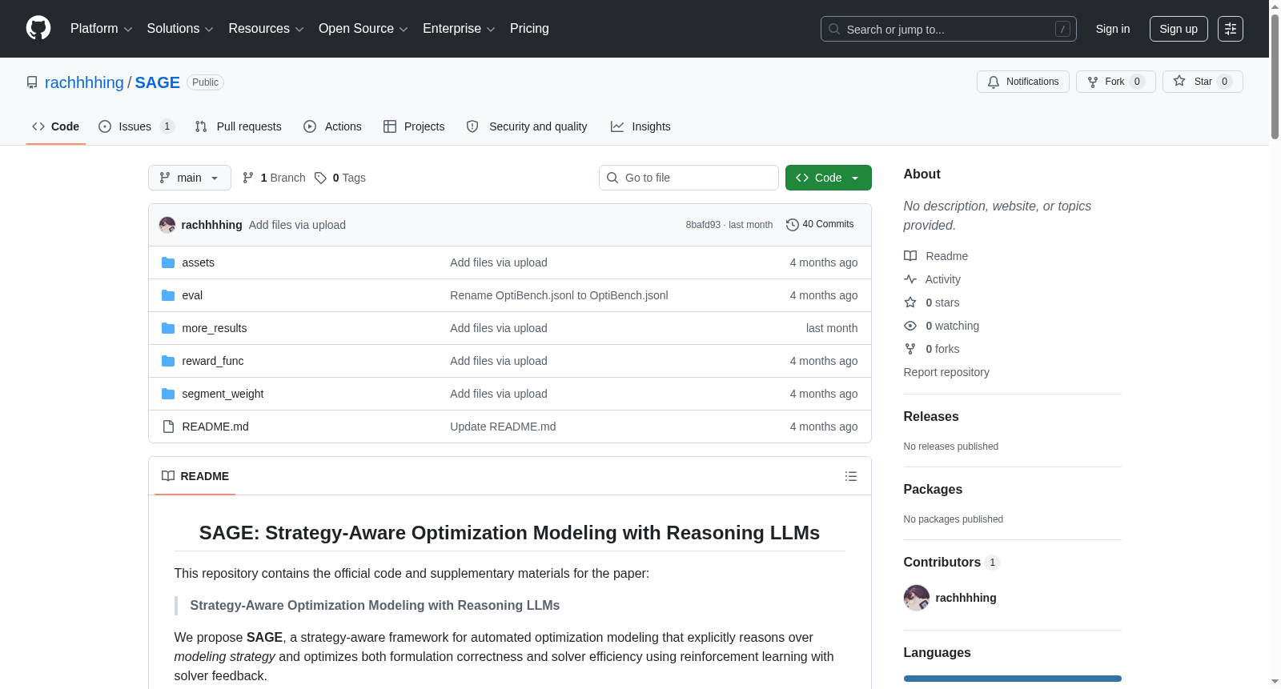Expand the Platform menu
This screenshot has height=689, width=1281.
point(101,29)
